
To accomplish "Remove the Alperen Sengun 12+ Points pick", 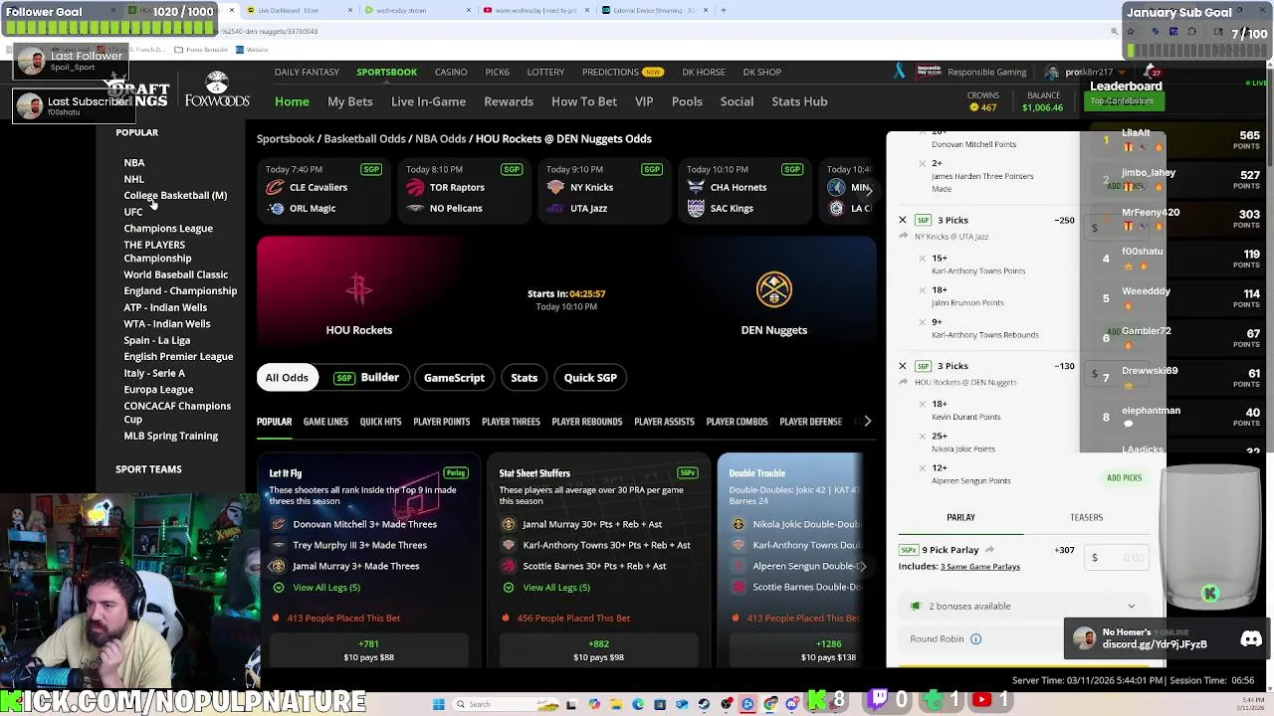I will click(923, 467).
